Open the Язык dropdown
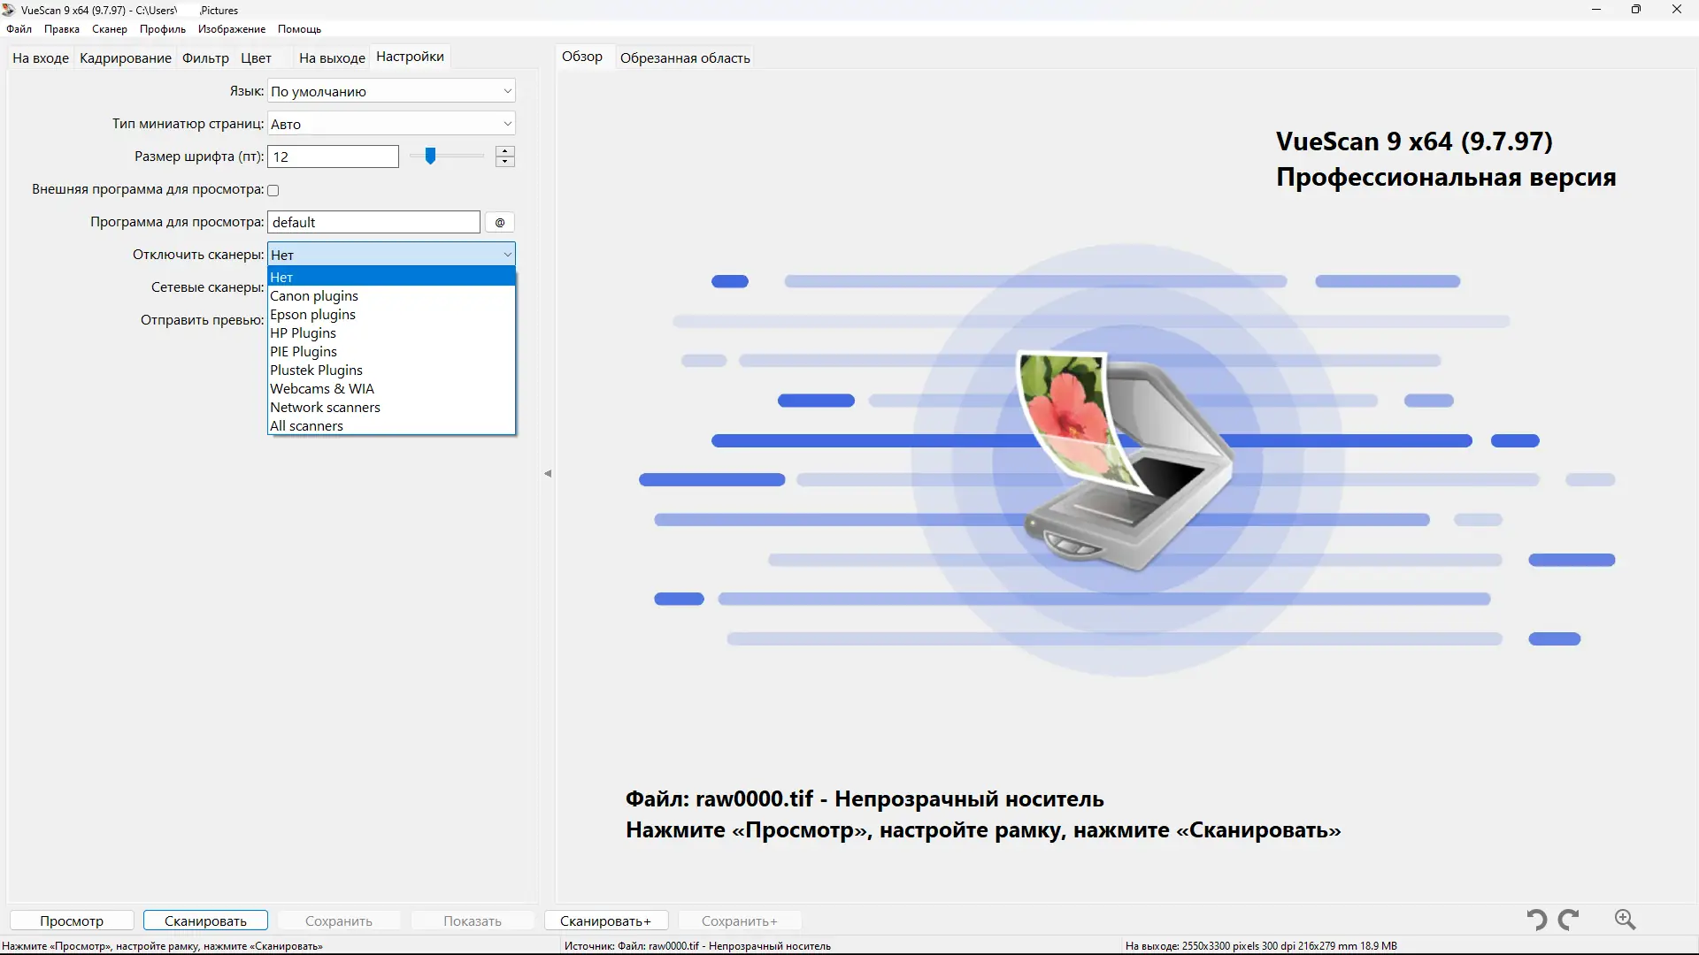The height and width of the screenshot is (955, 1699). 391,91
